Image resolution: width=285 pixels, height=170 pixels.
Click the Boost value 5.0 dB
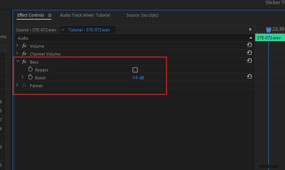[x=138, y=78]
